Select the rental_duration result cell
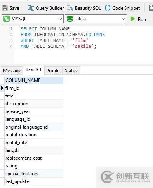Screen dimensions: 153x188 (x=34, y=135)
